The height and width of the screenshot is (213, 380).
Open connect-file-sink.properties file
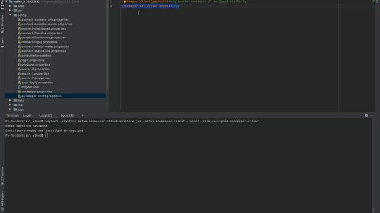click(x=42, y=33)
